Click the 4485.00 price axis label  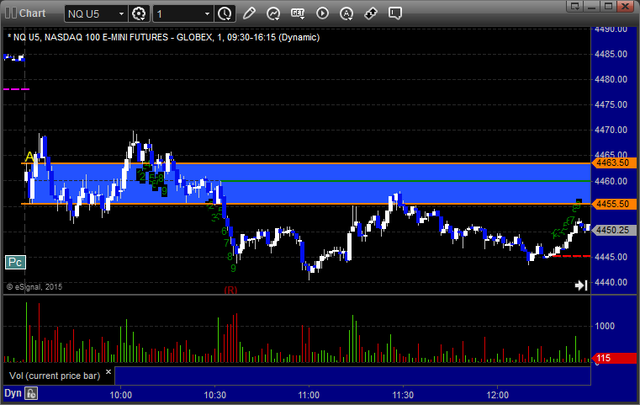coord(611,54)
